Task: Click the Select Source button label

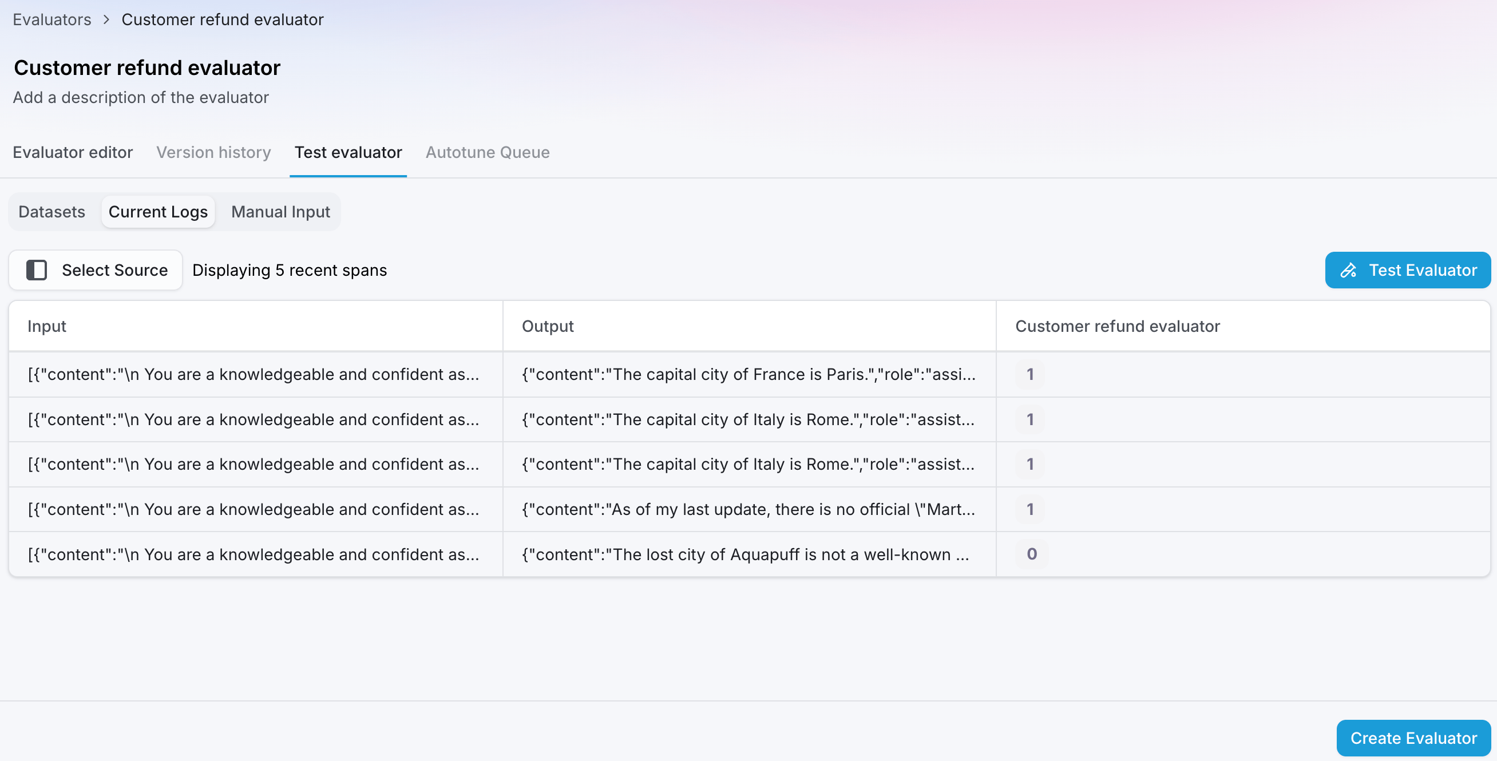Action: pos(115,270)
